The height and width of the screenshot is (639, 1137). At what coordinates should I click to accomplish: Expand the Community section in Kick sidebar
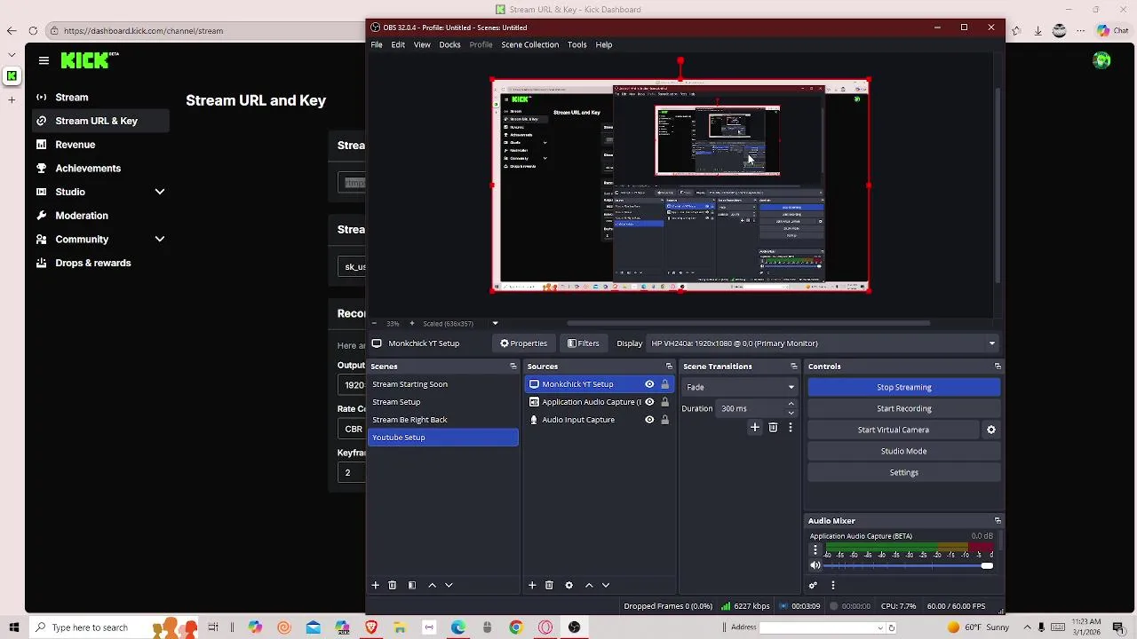[x=160, y=239]
